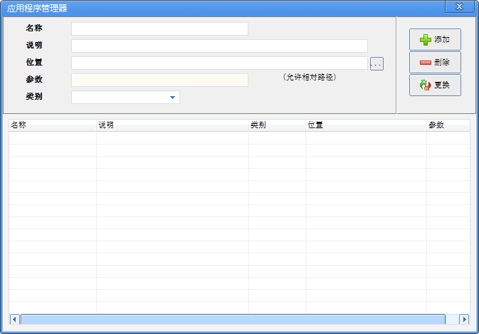
Task: Click the horizontal scrollbar thumb
Action: point(233,319)
